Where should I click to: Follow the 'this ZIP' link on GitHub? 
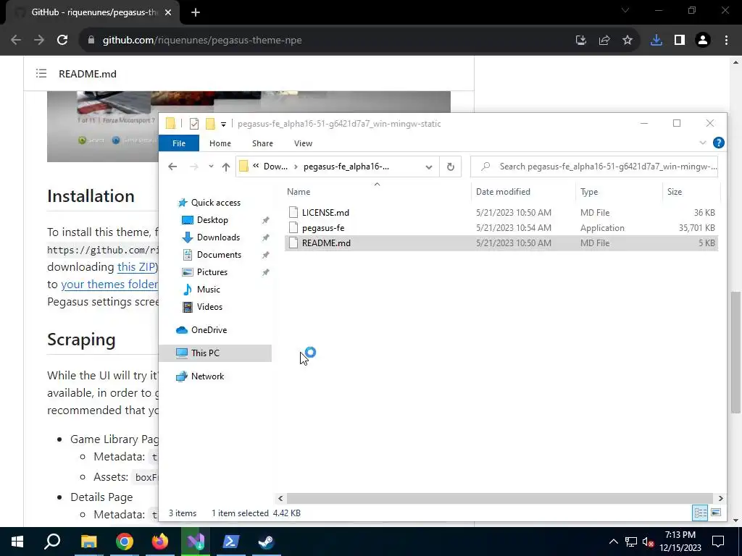tap(136, 266)
